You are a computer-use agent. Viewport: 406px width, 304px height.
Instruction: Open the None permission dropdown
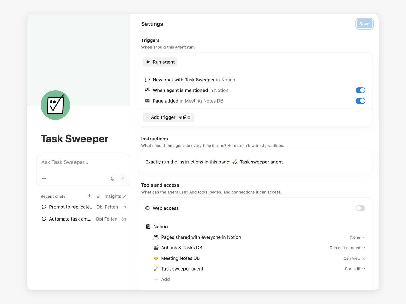(x=358, y=237)
